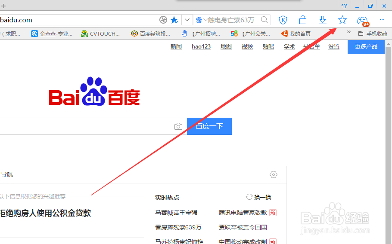Viewport: 392px width, 244px height.
Task: Open the 求职 bookmark
Action: [x=11, y=34]
